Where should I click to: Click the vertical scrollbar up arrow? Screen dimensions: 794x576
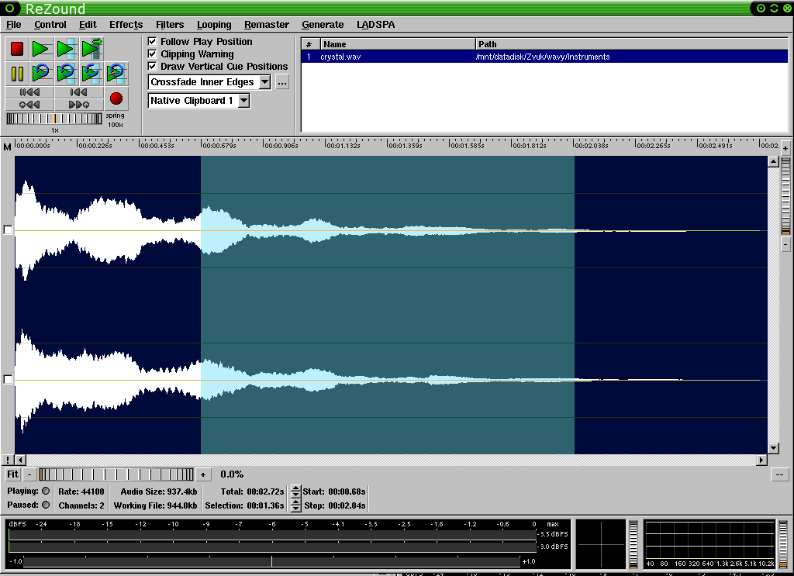coord(773,161)
